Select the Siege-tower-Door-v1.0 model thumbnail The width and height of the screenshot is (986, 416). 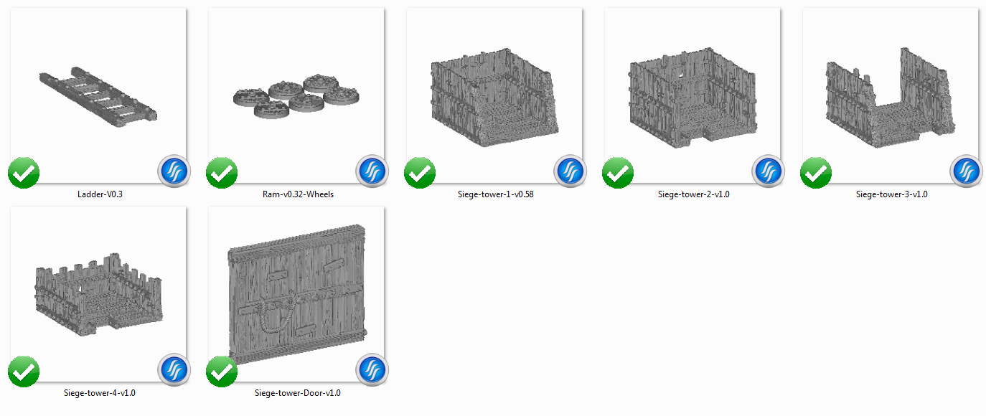pyautogui.click(x=296, y=295)
